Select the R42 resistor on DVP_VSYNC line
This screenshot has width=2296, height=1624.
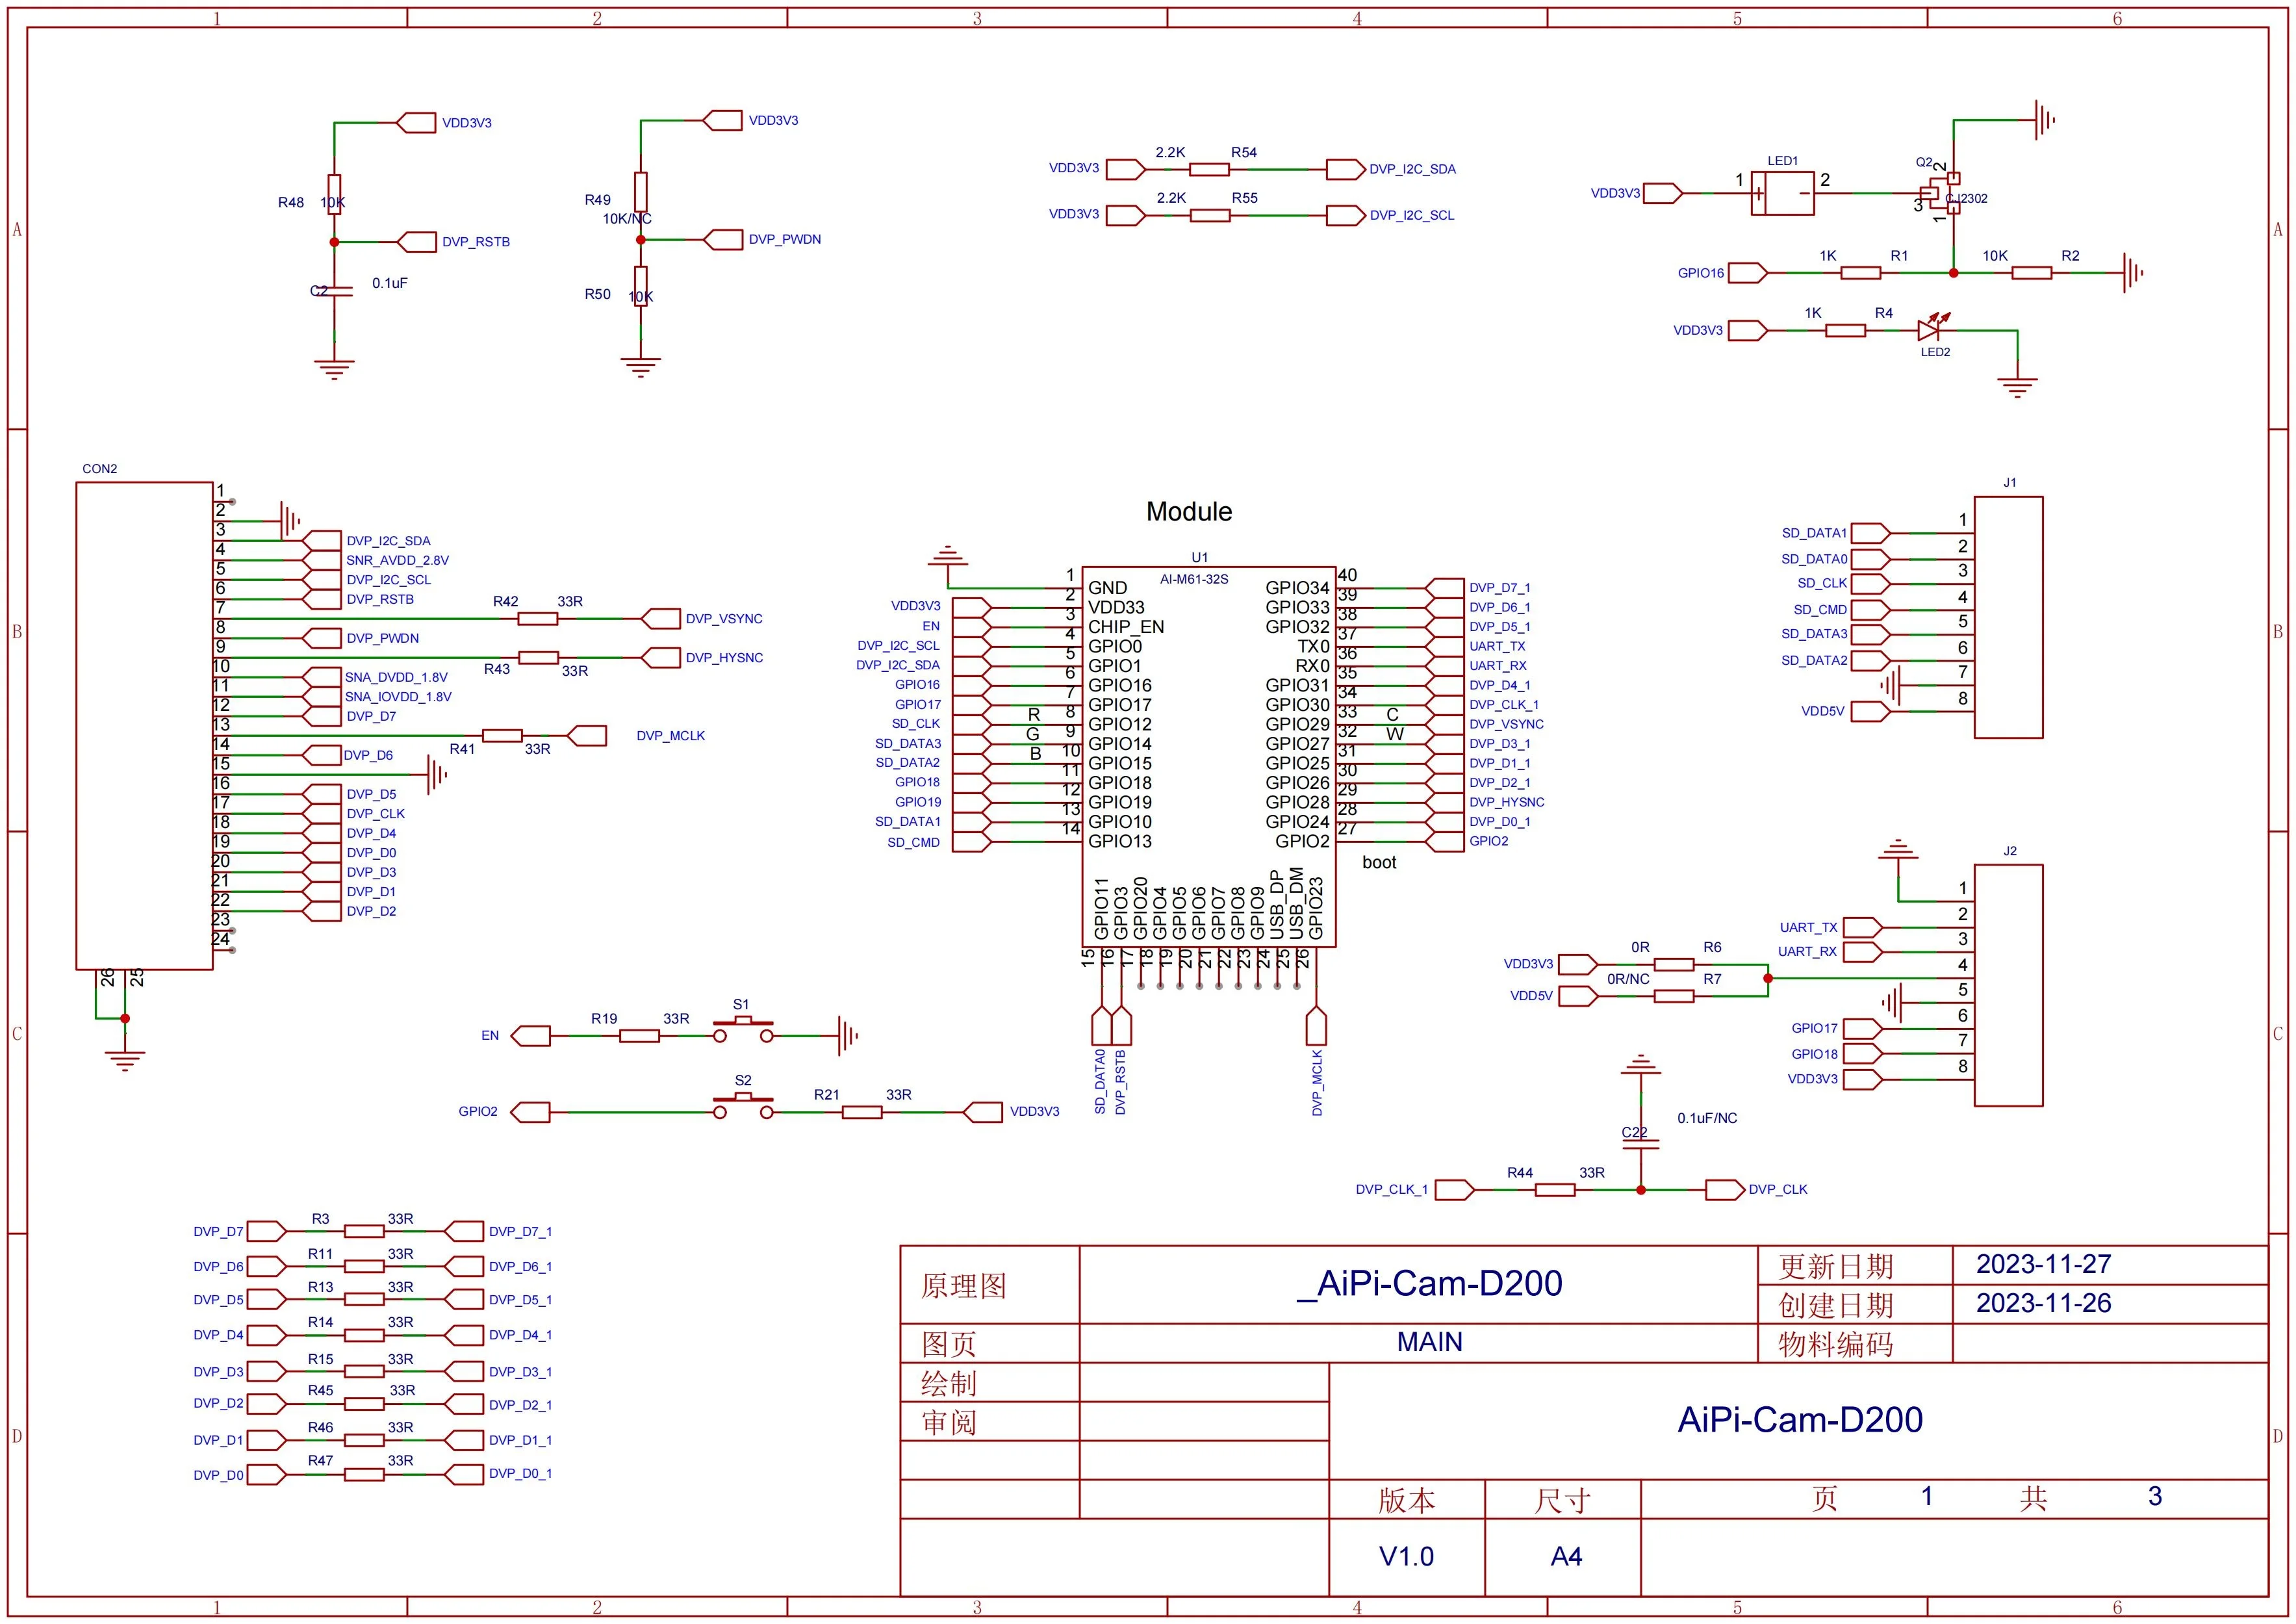click(538, 619)
